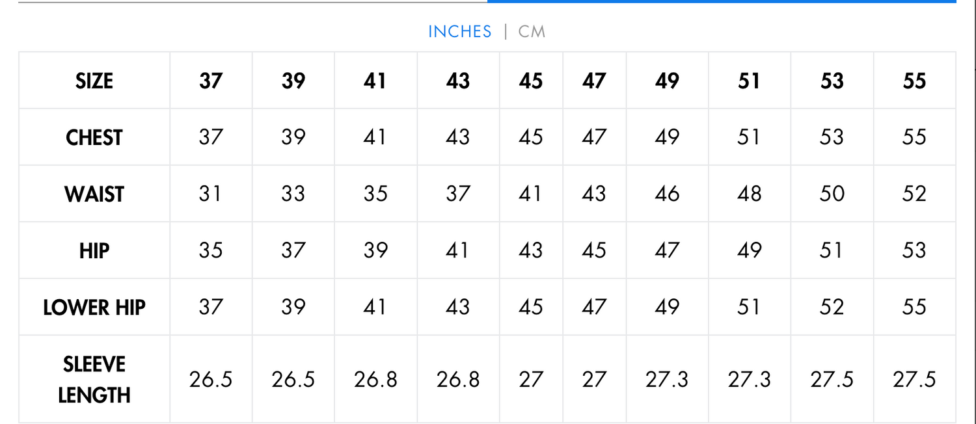The width and height of the screenshot is (976, 424).
Task: Select size 55 column header
Action: [914, 81]
